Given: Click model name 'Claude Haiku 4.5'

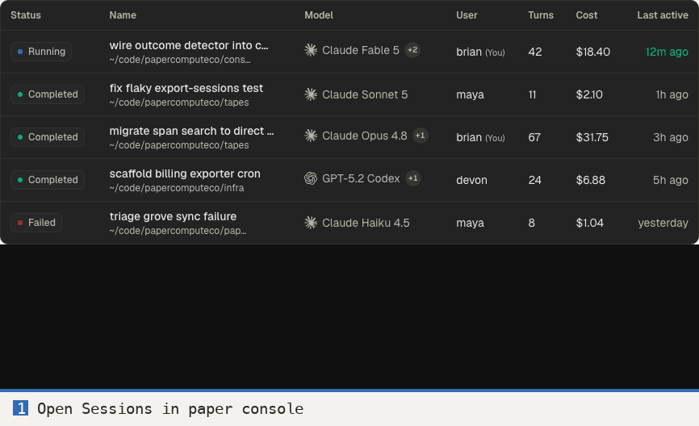Looking at the screenshot, I should pyautogui.click(x=366, y=223).
